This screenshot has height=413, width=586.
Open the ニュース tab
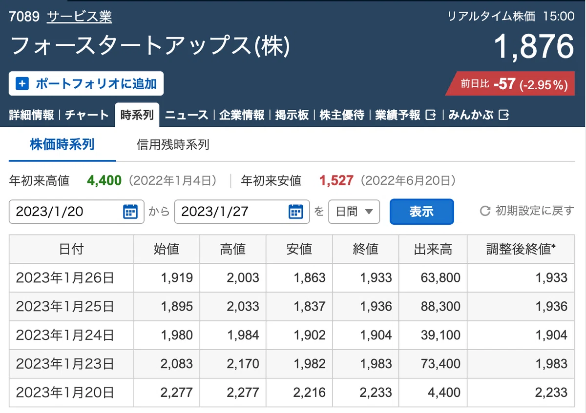(187, 115)
